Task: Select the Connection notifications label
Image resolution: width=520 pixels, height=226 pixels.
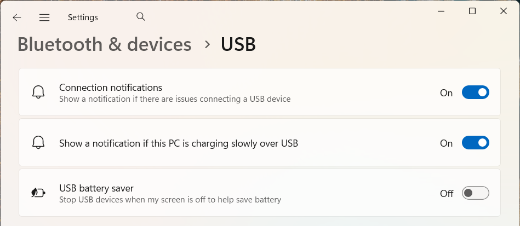Action: [111, 88]
